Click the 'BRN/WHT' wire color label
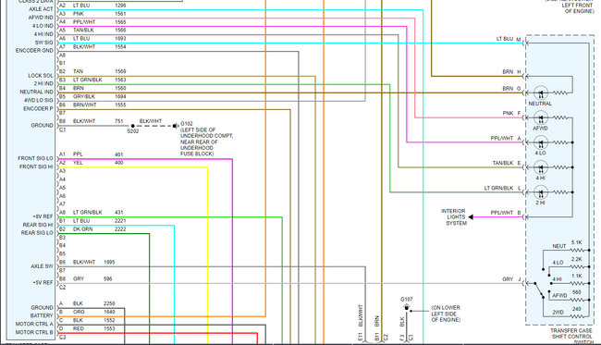 click(x=85, y=105)
